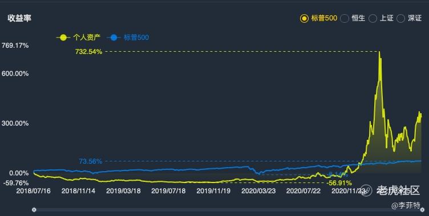Click the 收益率 chart title
Image resolution: width=429 pixels, height=216 pixels.
19,18
